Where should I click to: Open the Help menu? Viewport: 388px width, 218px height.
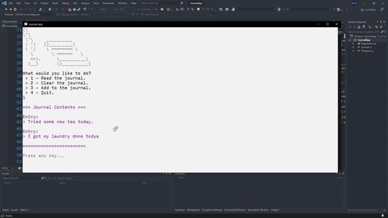pos(133,3)
